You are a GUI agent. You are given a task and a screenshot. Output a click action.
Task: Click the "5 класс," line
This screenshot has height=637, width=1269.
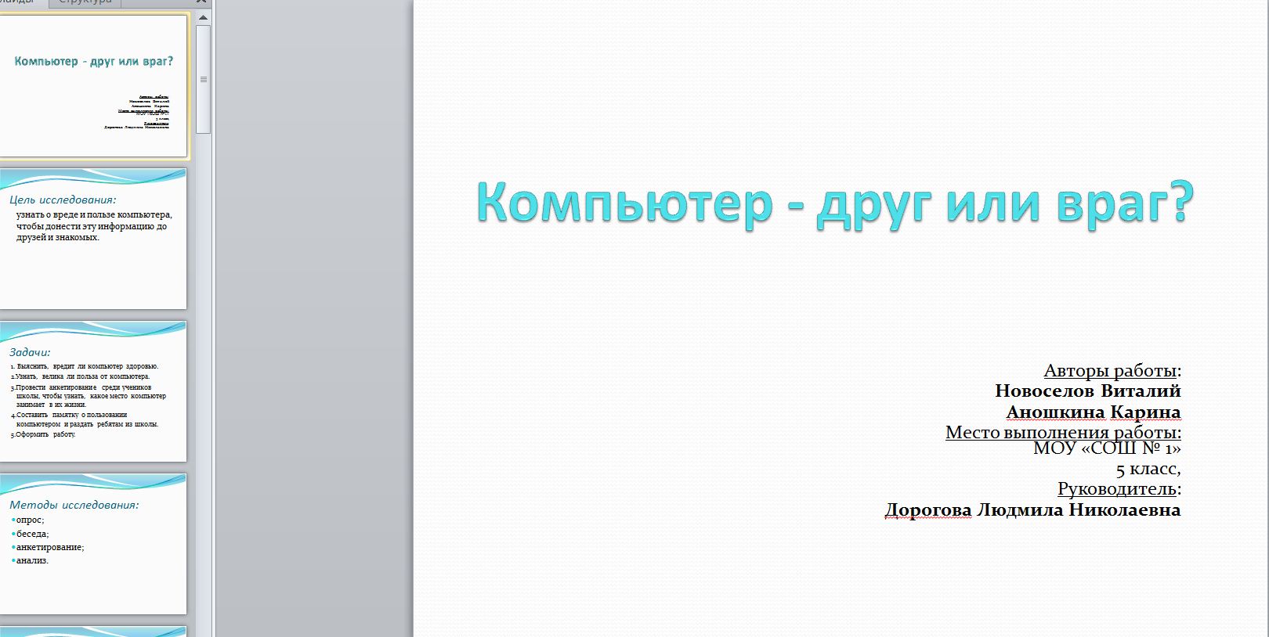click(x=1148, y=469)
